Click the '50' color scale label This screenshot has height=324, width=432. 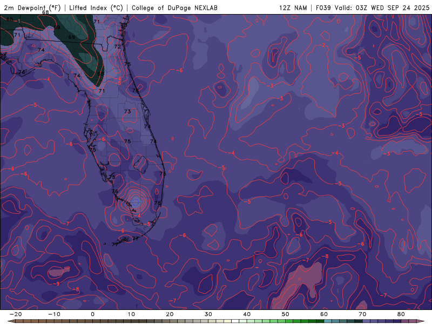(286, 314)
